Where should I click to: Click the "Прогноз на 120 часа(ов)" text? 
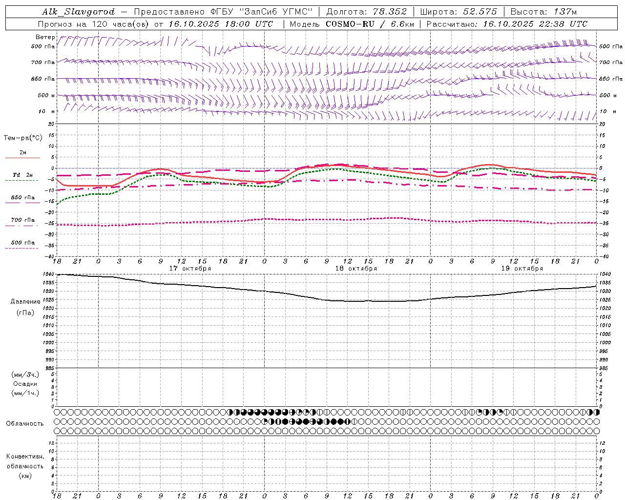point(94,24)
